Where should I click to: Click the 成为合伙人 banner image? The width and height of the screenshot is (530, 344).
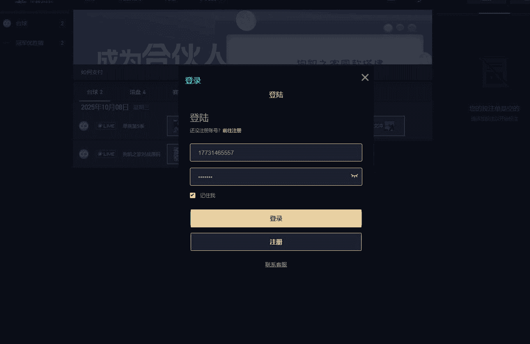253,37
